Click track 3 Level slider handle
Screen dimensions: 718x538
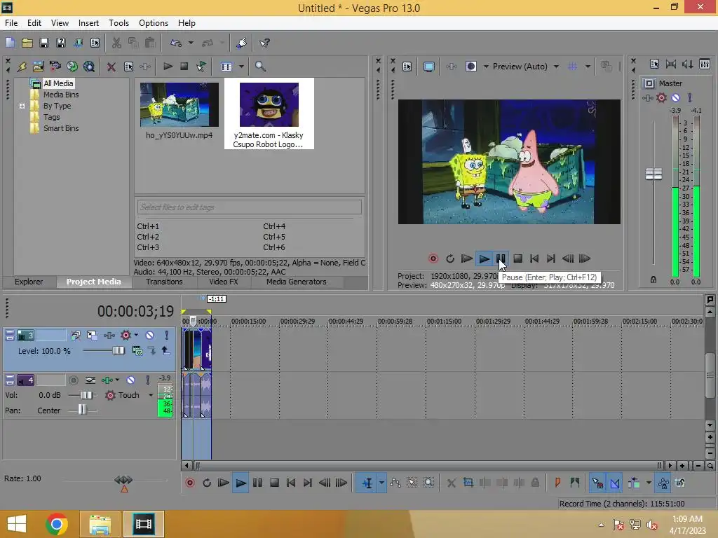tap(118, 350)
